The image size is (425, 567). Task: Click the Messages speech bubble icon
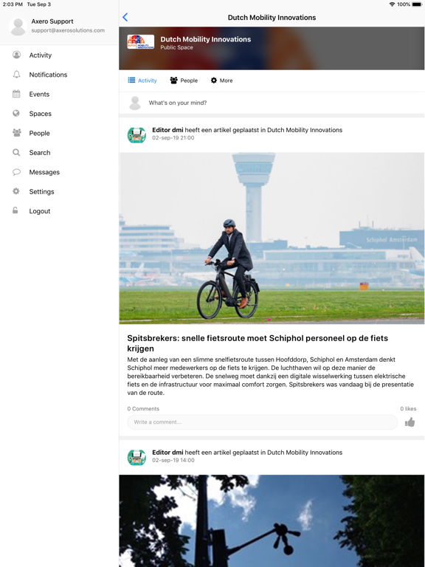pyautogui.click(x=16, y=172)
